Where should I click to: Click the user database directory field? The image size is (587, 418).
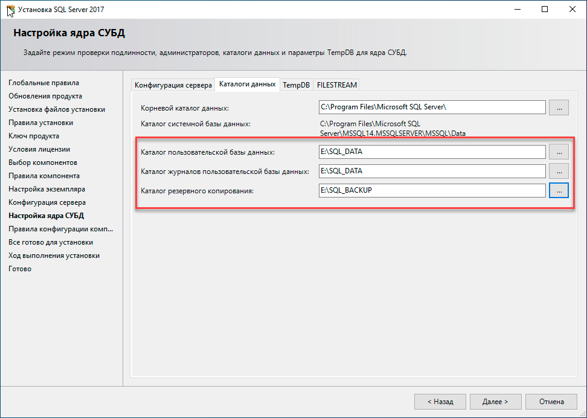point(432,152)
